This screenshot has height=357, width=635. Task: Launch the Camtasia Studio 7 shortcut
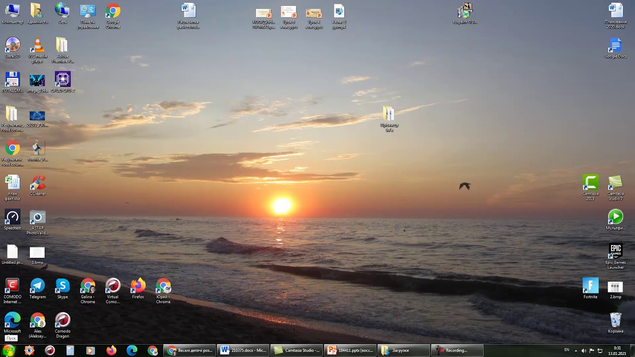click(x=616, y=188)
